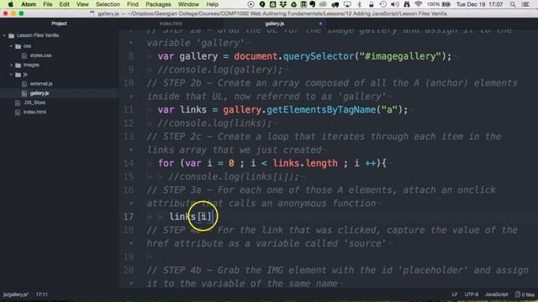Click the binoculars icon in the menu bar

coord(407,4)
